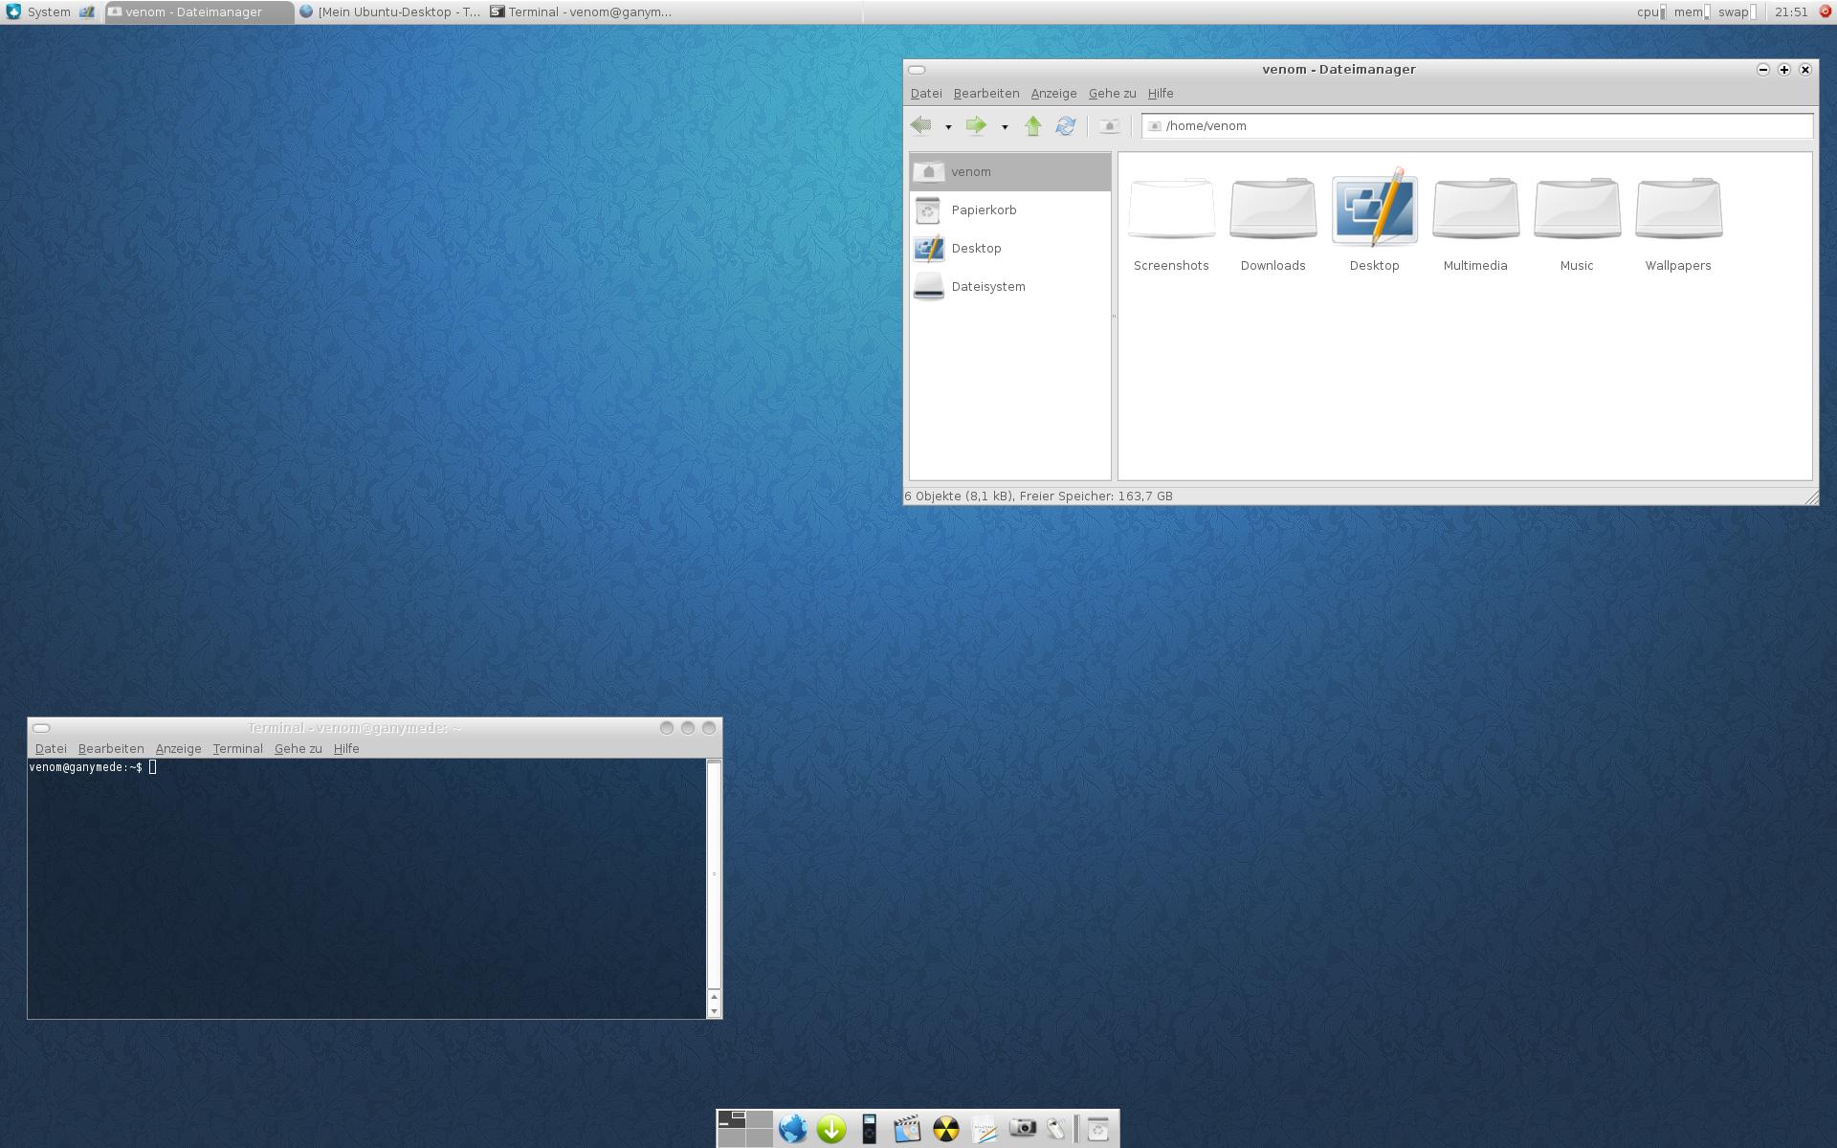Reload the current folder view
This screenshot has width=1837, height=1148.
(x=1065, y=125)
